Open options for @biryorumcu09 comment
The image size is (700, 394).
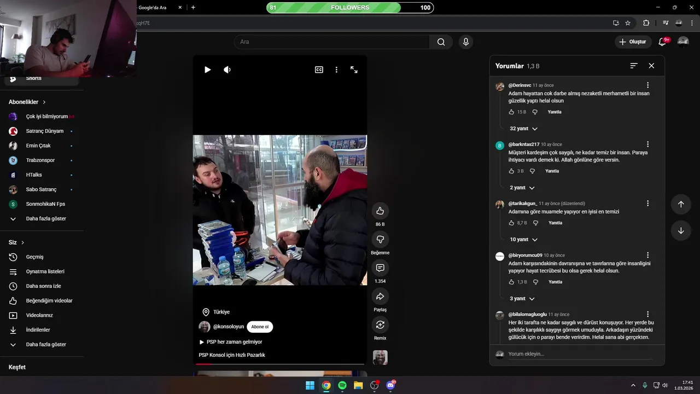point(648,256)
